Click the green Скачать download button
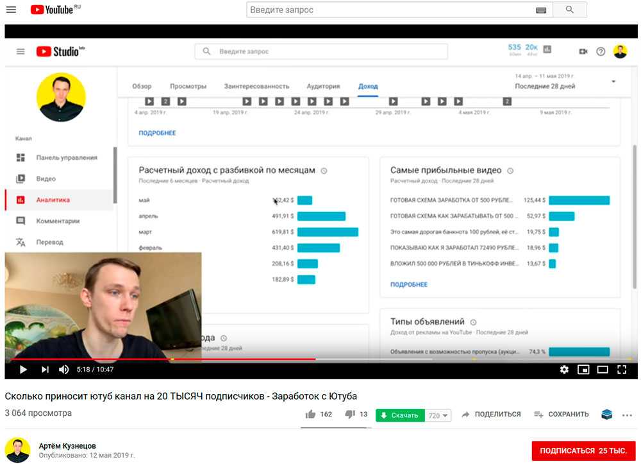641x464 pixels. pyautogui.click(x=400, y=415)
